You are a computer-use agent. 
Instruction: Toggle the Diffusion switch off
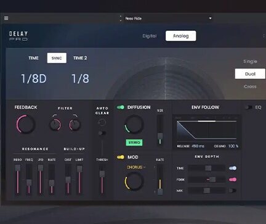tap(121, 107)
